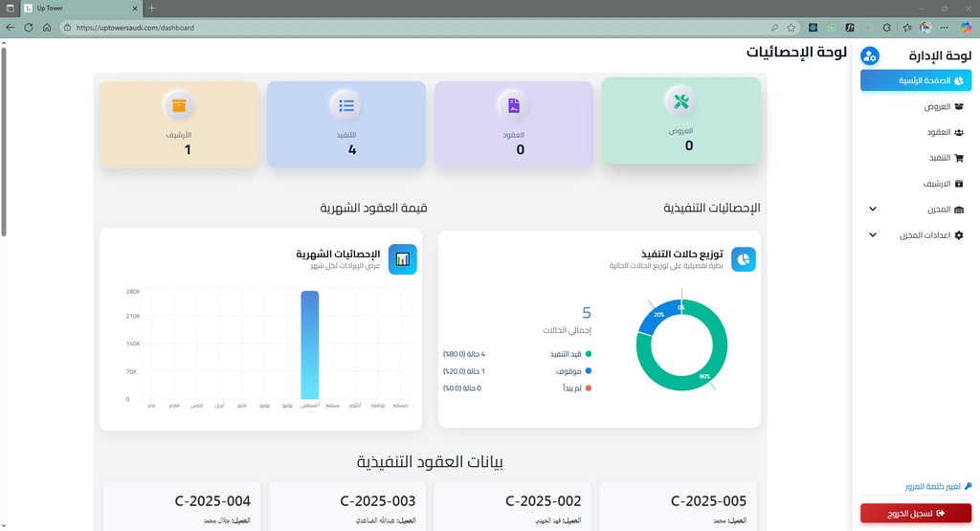The height and width of the screenshot is (531, 980).
Task: Expand the اعدادات المخزن submenu chevron
Action: (x=872, y=235)
